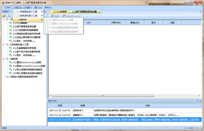
Task: Click the 刷新 refresh toolbar icon
Action: [52, 16]
